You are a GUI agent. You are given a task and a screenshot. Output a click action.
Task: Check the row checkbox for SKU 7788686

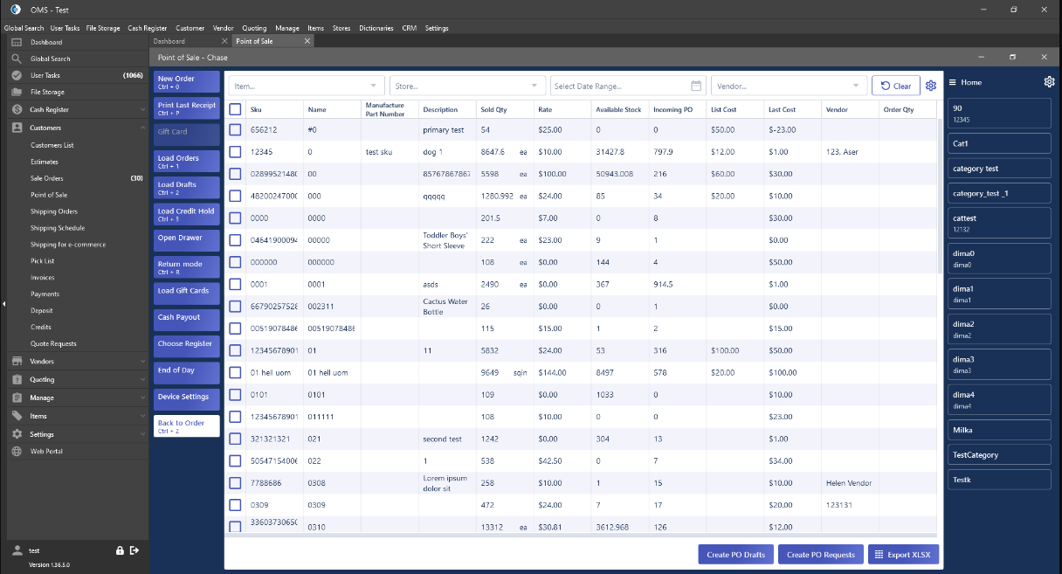point(235,483)
